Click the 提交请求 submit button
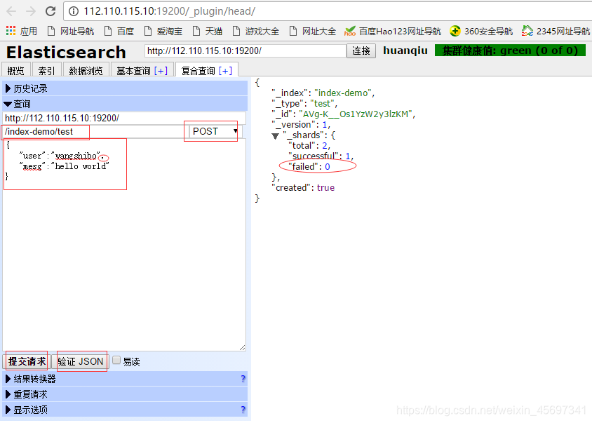Image resolution: width=592 pixels, height=423 pixels. pyautogui.click(x=27, y=361)
